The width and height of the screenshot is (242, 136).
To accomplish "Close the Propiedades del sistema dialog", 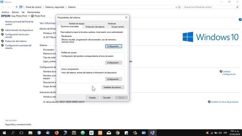I will tap(126, 17).
